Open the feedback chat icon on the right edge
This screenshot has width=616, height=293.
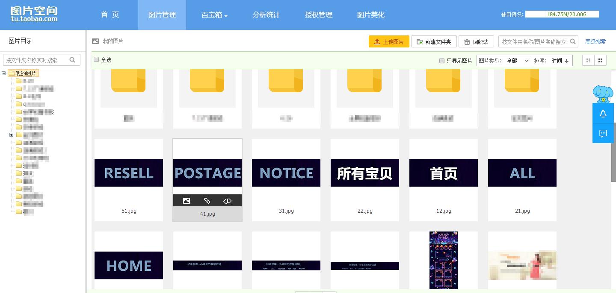[x=603, y=133]
